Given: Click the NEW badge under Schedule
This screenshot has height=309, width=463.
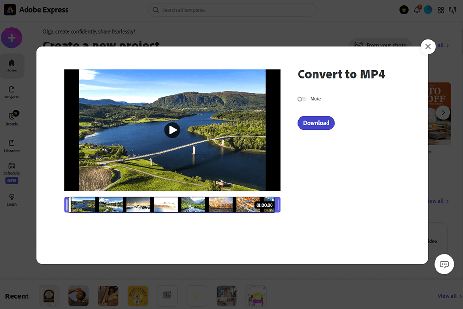Looking at the screenshot, I should (12, 181).
